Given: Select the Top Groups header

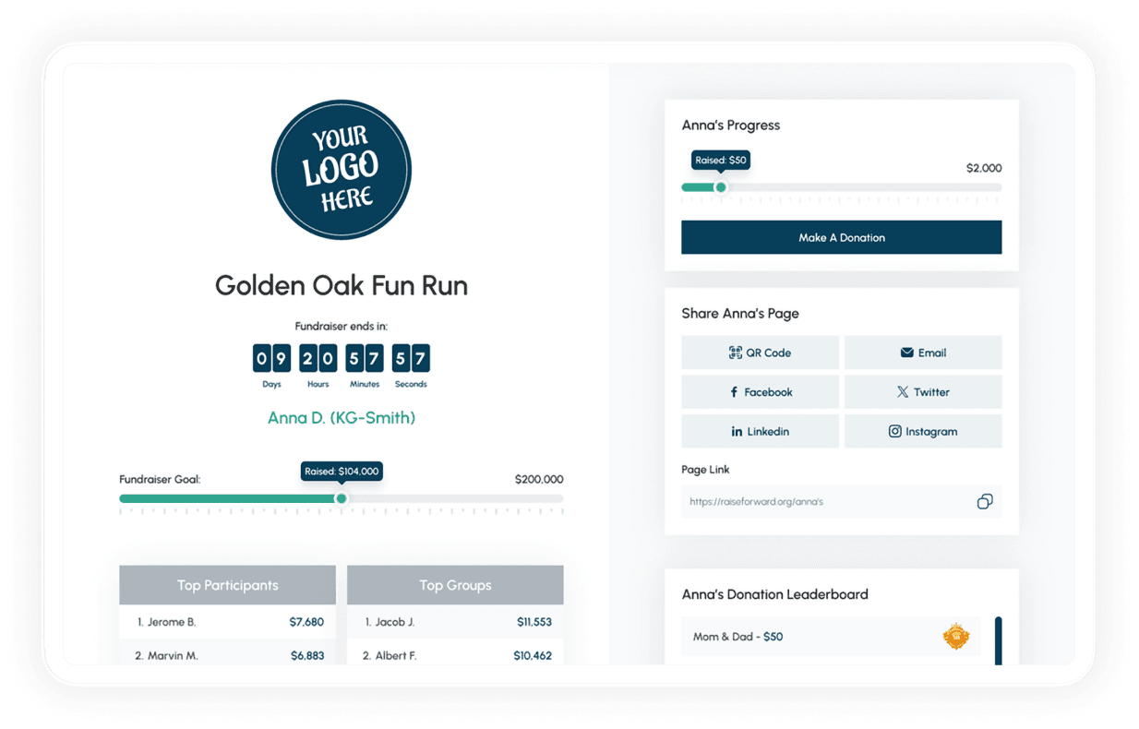Looking at the screenshot, I should tap(455, 585).
